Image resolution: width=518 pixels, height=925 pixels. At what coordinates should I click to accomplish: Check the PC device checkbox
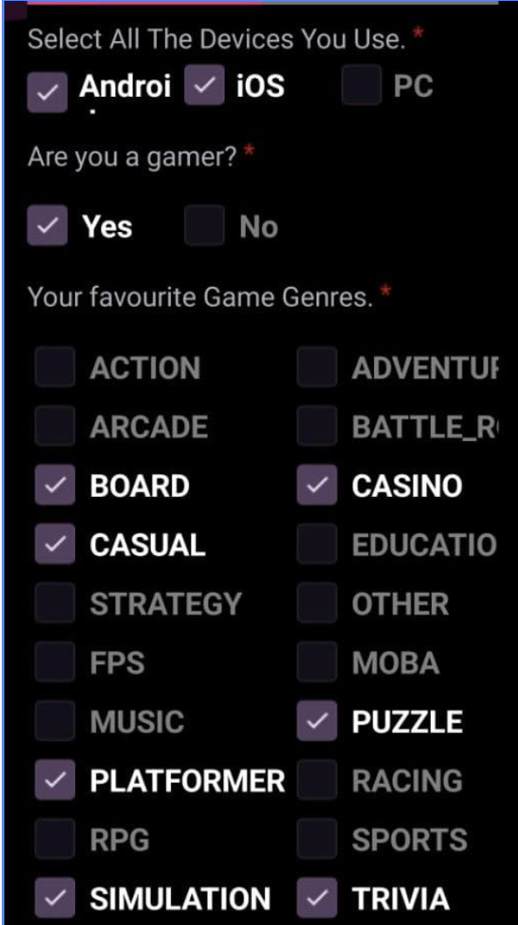tap(361, 85)
